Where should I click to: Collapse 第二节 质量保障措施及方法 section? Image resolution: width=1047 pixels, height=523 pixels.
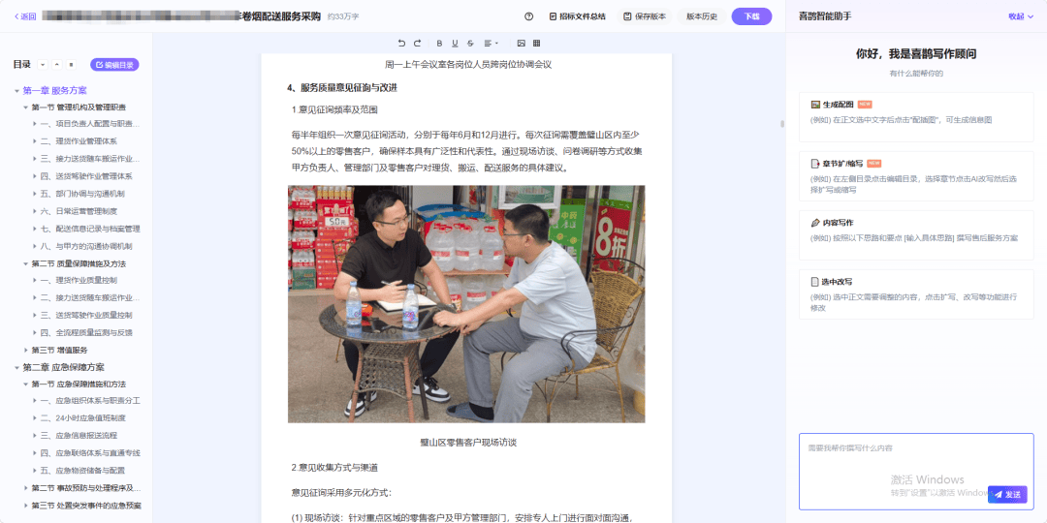pos(26,263)
